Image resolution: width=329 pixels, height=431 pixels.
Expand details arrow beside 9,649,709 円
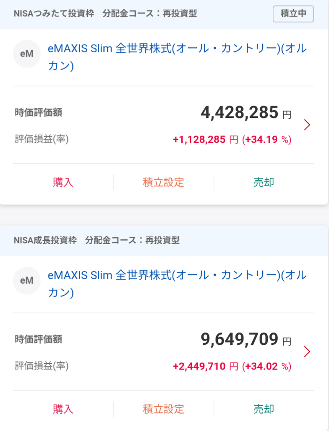(x=307, y=351)
